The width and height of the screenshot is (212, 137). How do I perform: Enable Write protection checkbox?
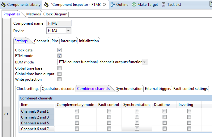pos(60,79)
